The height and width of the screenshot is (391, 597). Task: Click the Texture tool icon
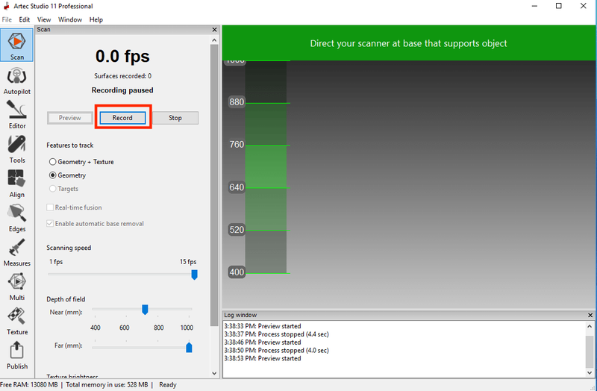click(16, 319)
